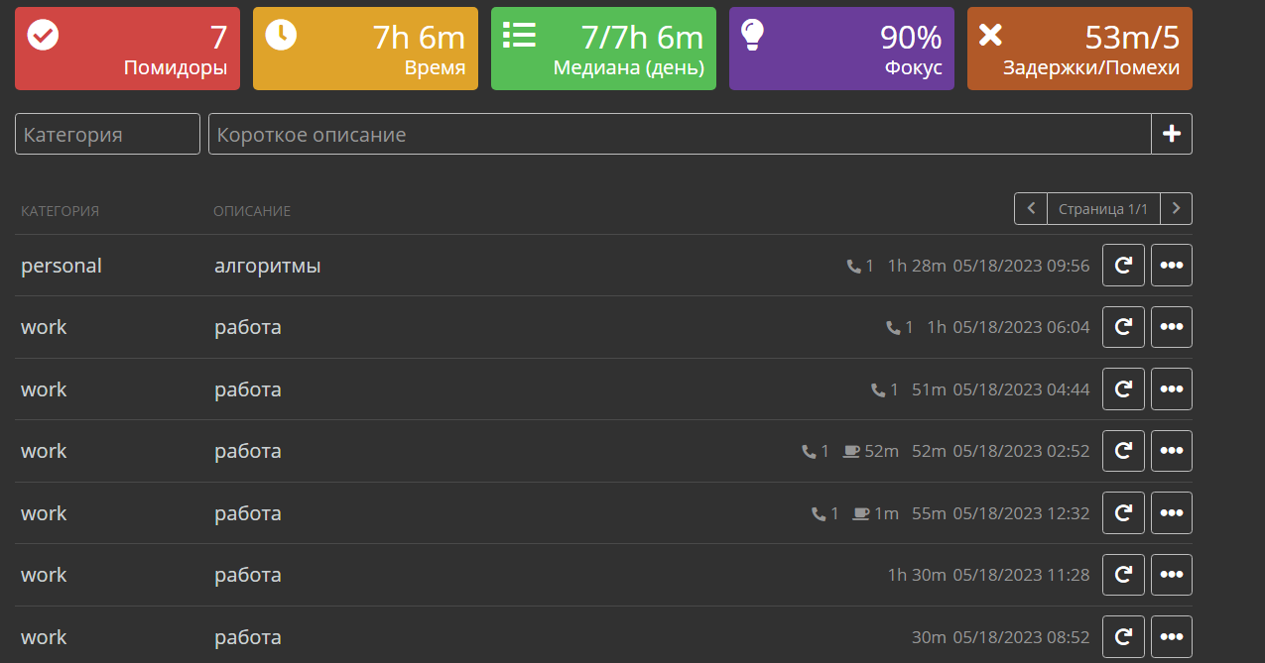Restart the 06:04 'работа' pomodoro
1265x663 pixels.
pyautogui.click(x=1123, y=327)
